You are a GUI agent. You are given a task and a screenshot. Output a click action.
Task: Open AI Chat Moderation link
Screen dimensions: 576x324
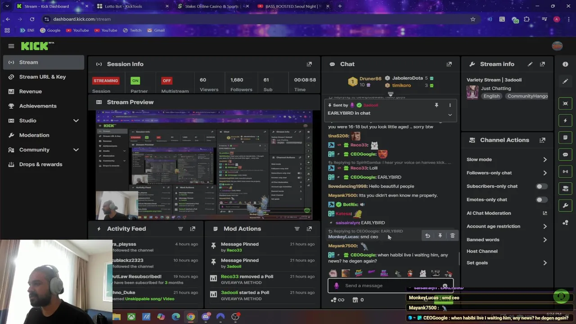506,213
